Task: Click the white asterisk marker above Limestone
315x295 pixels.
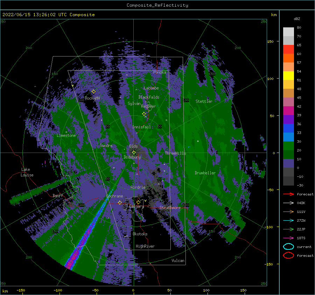Action: [x=66, y=132]
